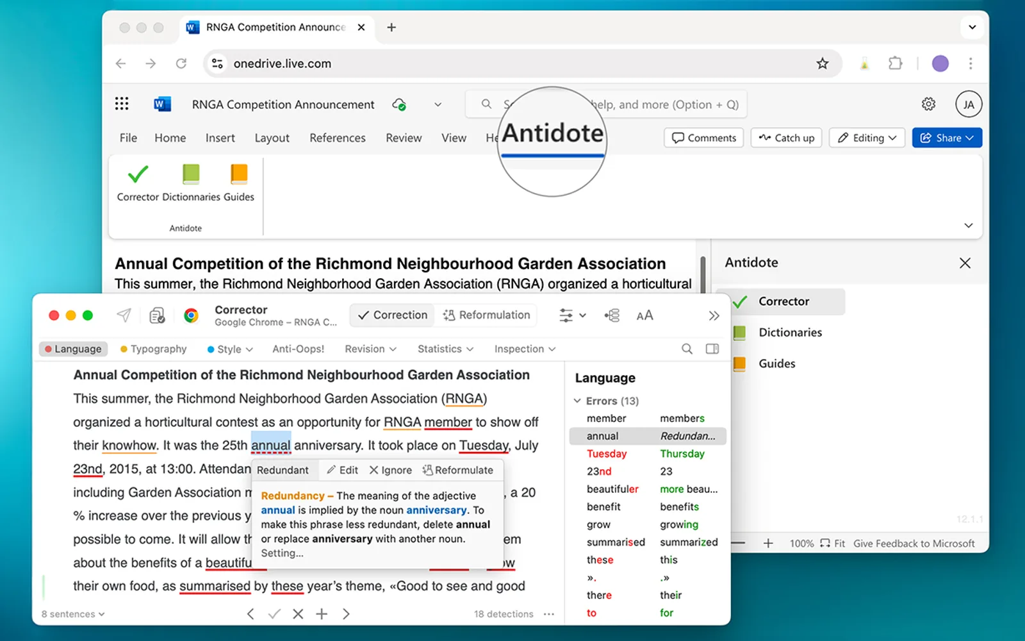
Task: Open Guides from the Antidote ribbon
Action: point(239,183)
